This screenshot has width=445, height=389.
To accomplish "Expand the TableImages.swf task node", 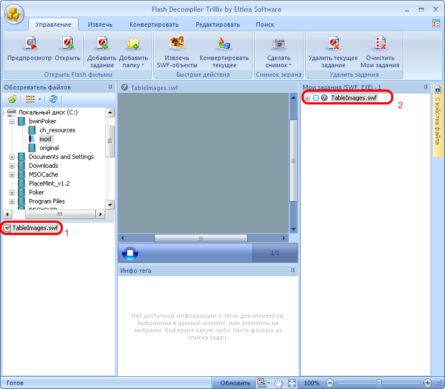I will (x=307, y=98).
